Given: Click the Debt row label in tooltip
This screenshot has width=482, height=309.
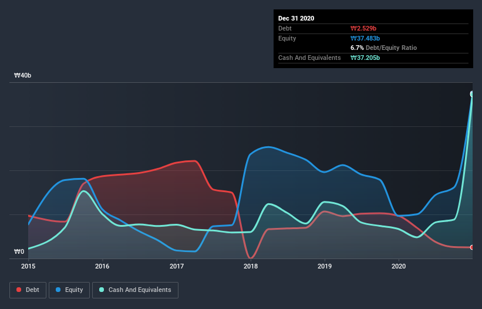Looking at the screenshot, I should click(x=285, y=28).
